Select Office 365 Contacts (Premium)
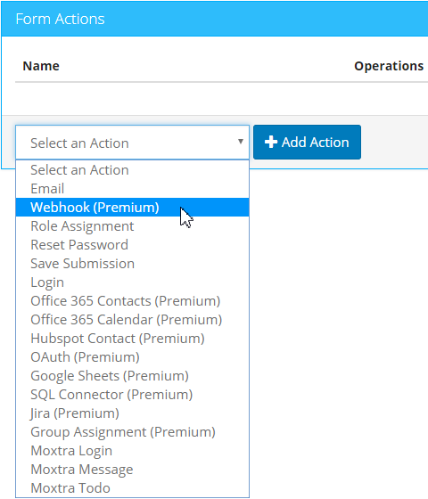This screenshot has height=499, width=428. point(132,301)
